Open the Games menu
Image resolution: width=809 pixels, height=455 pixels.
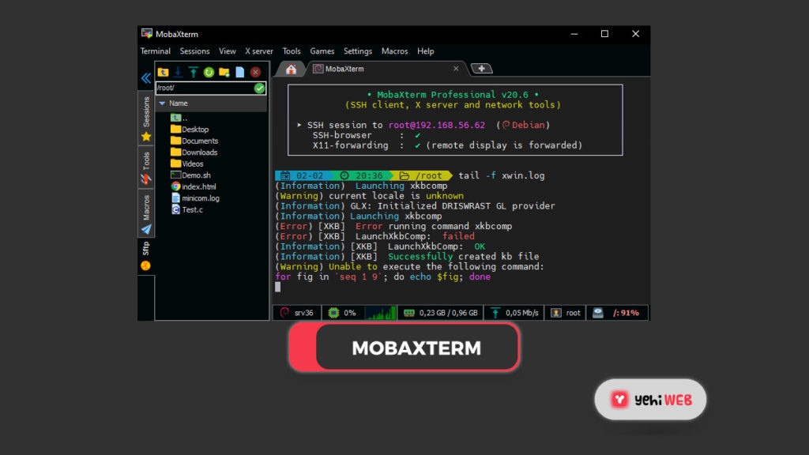(322, 51)
